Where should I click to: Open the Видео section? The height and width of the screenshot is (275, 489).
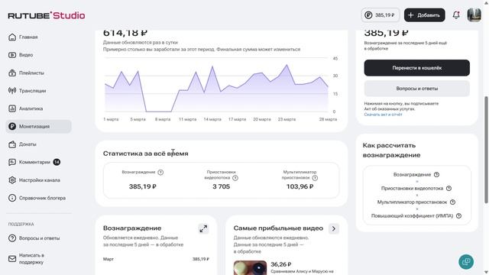[x=26, y=55]
